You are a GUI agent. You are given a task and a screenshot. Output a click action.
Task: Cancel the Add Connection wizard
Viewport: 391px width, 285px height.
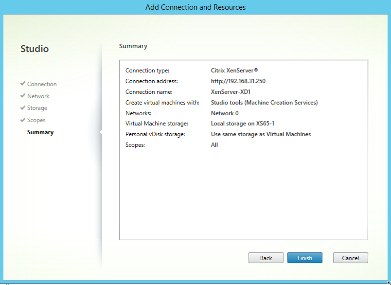point(350,258)
